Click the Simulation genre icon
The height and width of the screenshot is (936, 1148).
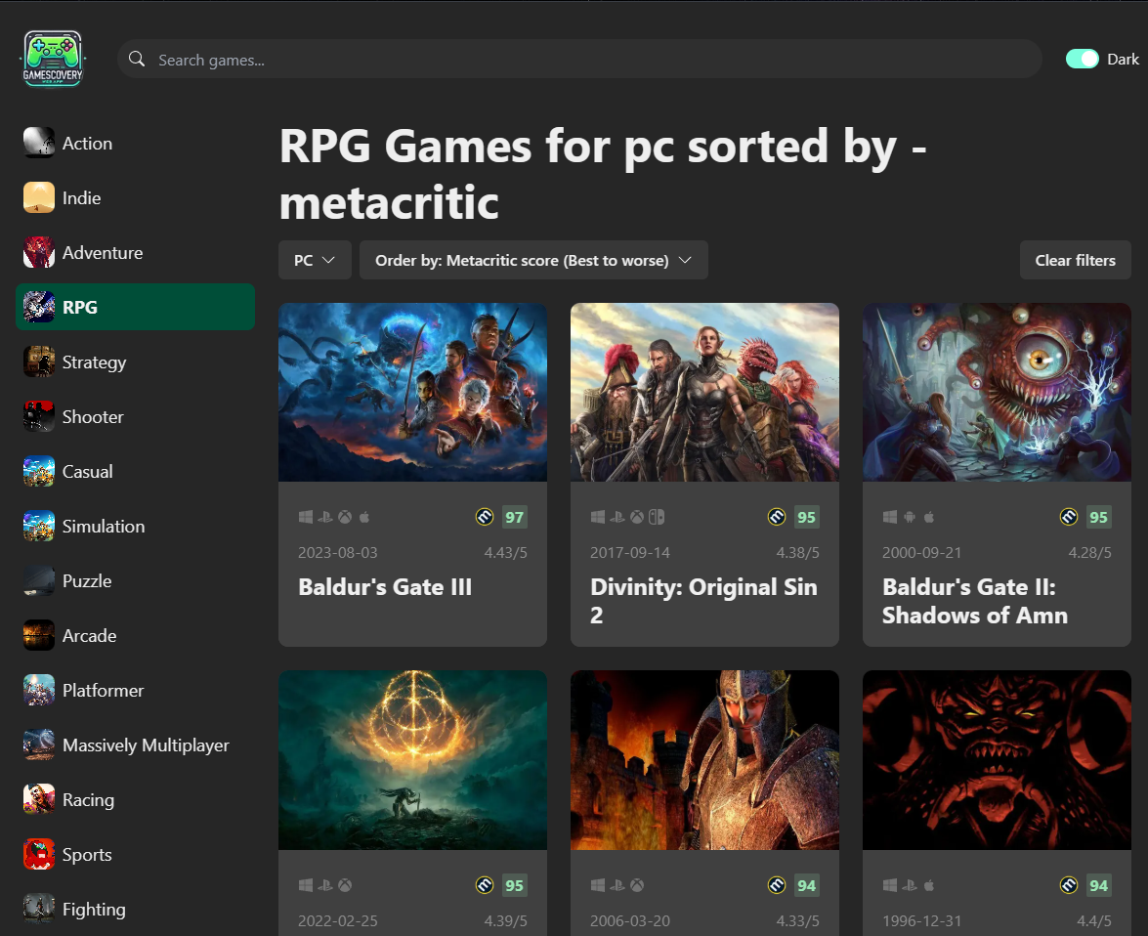tap(39, 526)
